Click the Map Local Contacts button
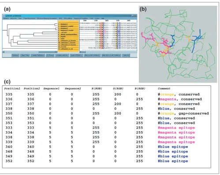The width and height of the screenshot is (220, 175). [x=92, y=55]
